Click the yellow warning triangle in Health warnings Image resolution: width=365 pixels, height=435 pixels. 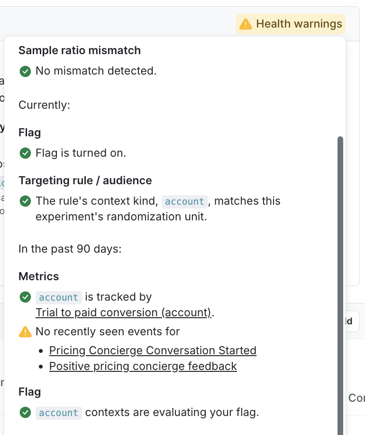click(x=246, y=24)
